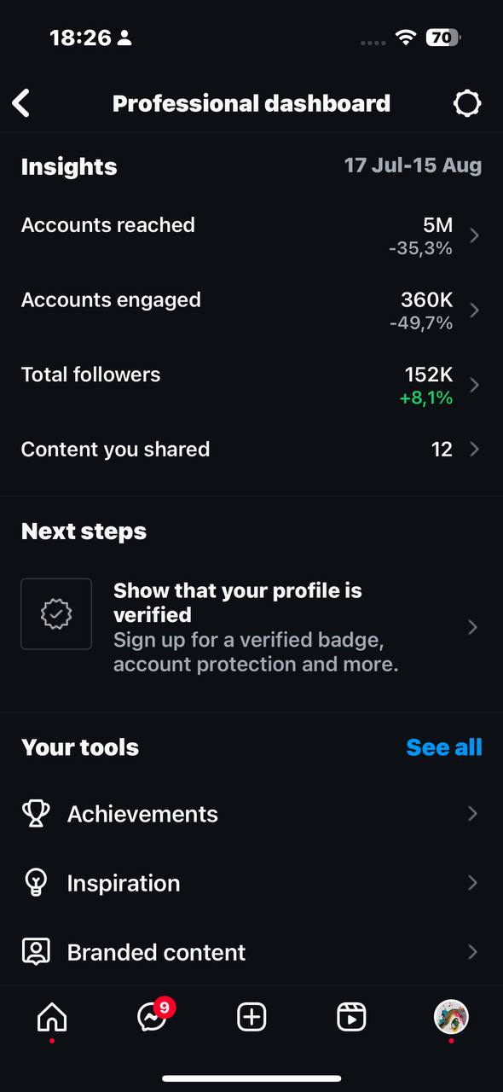Tap the Inspiration lightbulb icon

36,883
